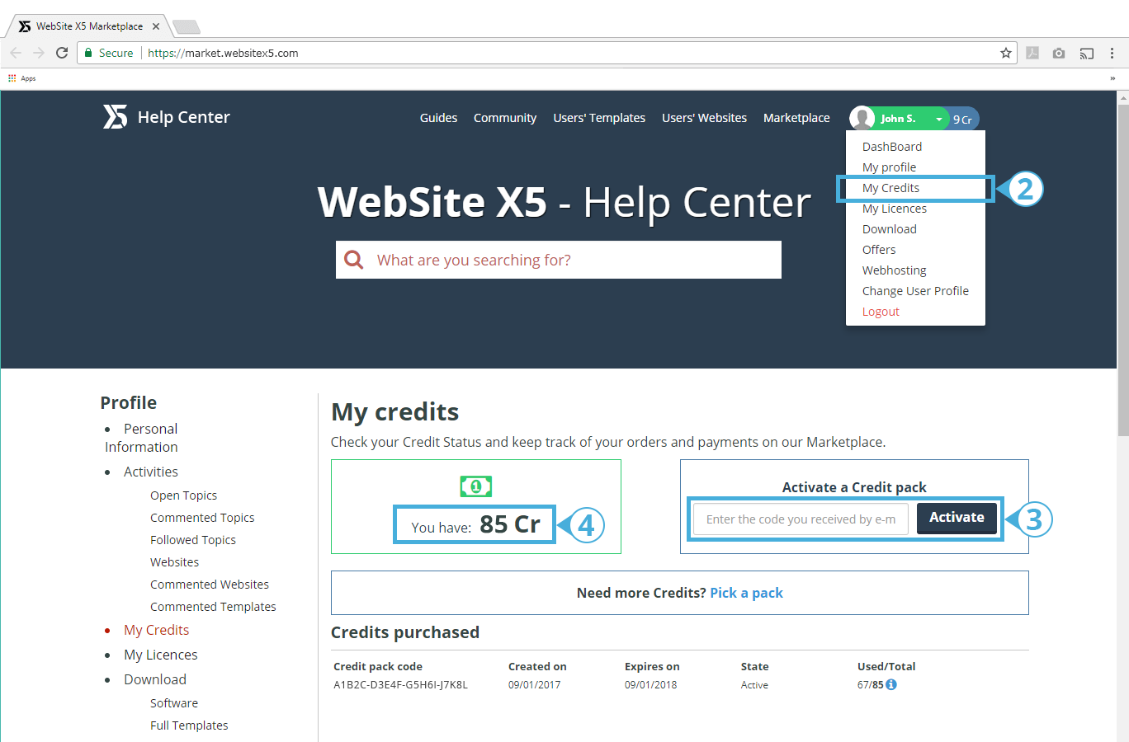Select My profile from the user menu
This screenshot has height=742, width=1129.
889,167
